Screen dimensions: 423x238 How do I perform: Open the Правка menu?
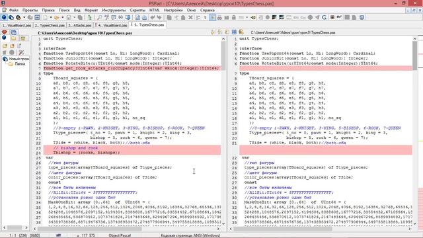48,11
